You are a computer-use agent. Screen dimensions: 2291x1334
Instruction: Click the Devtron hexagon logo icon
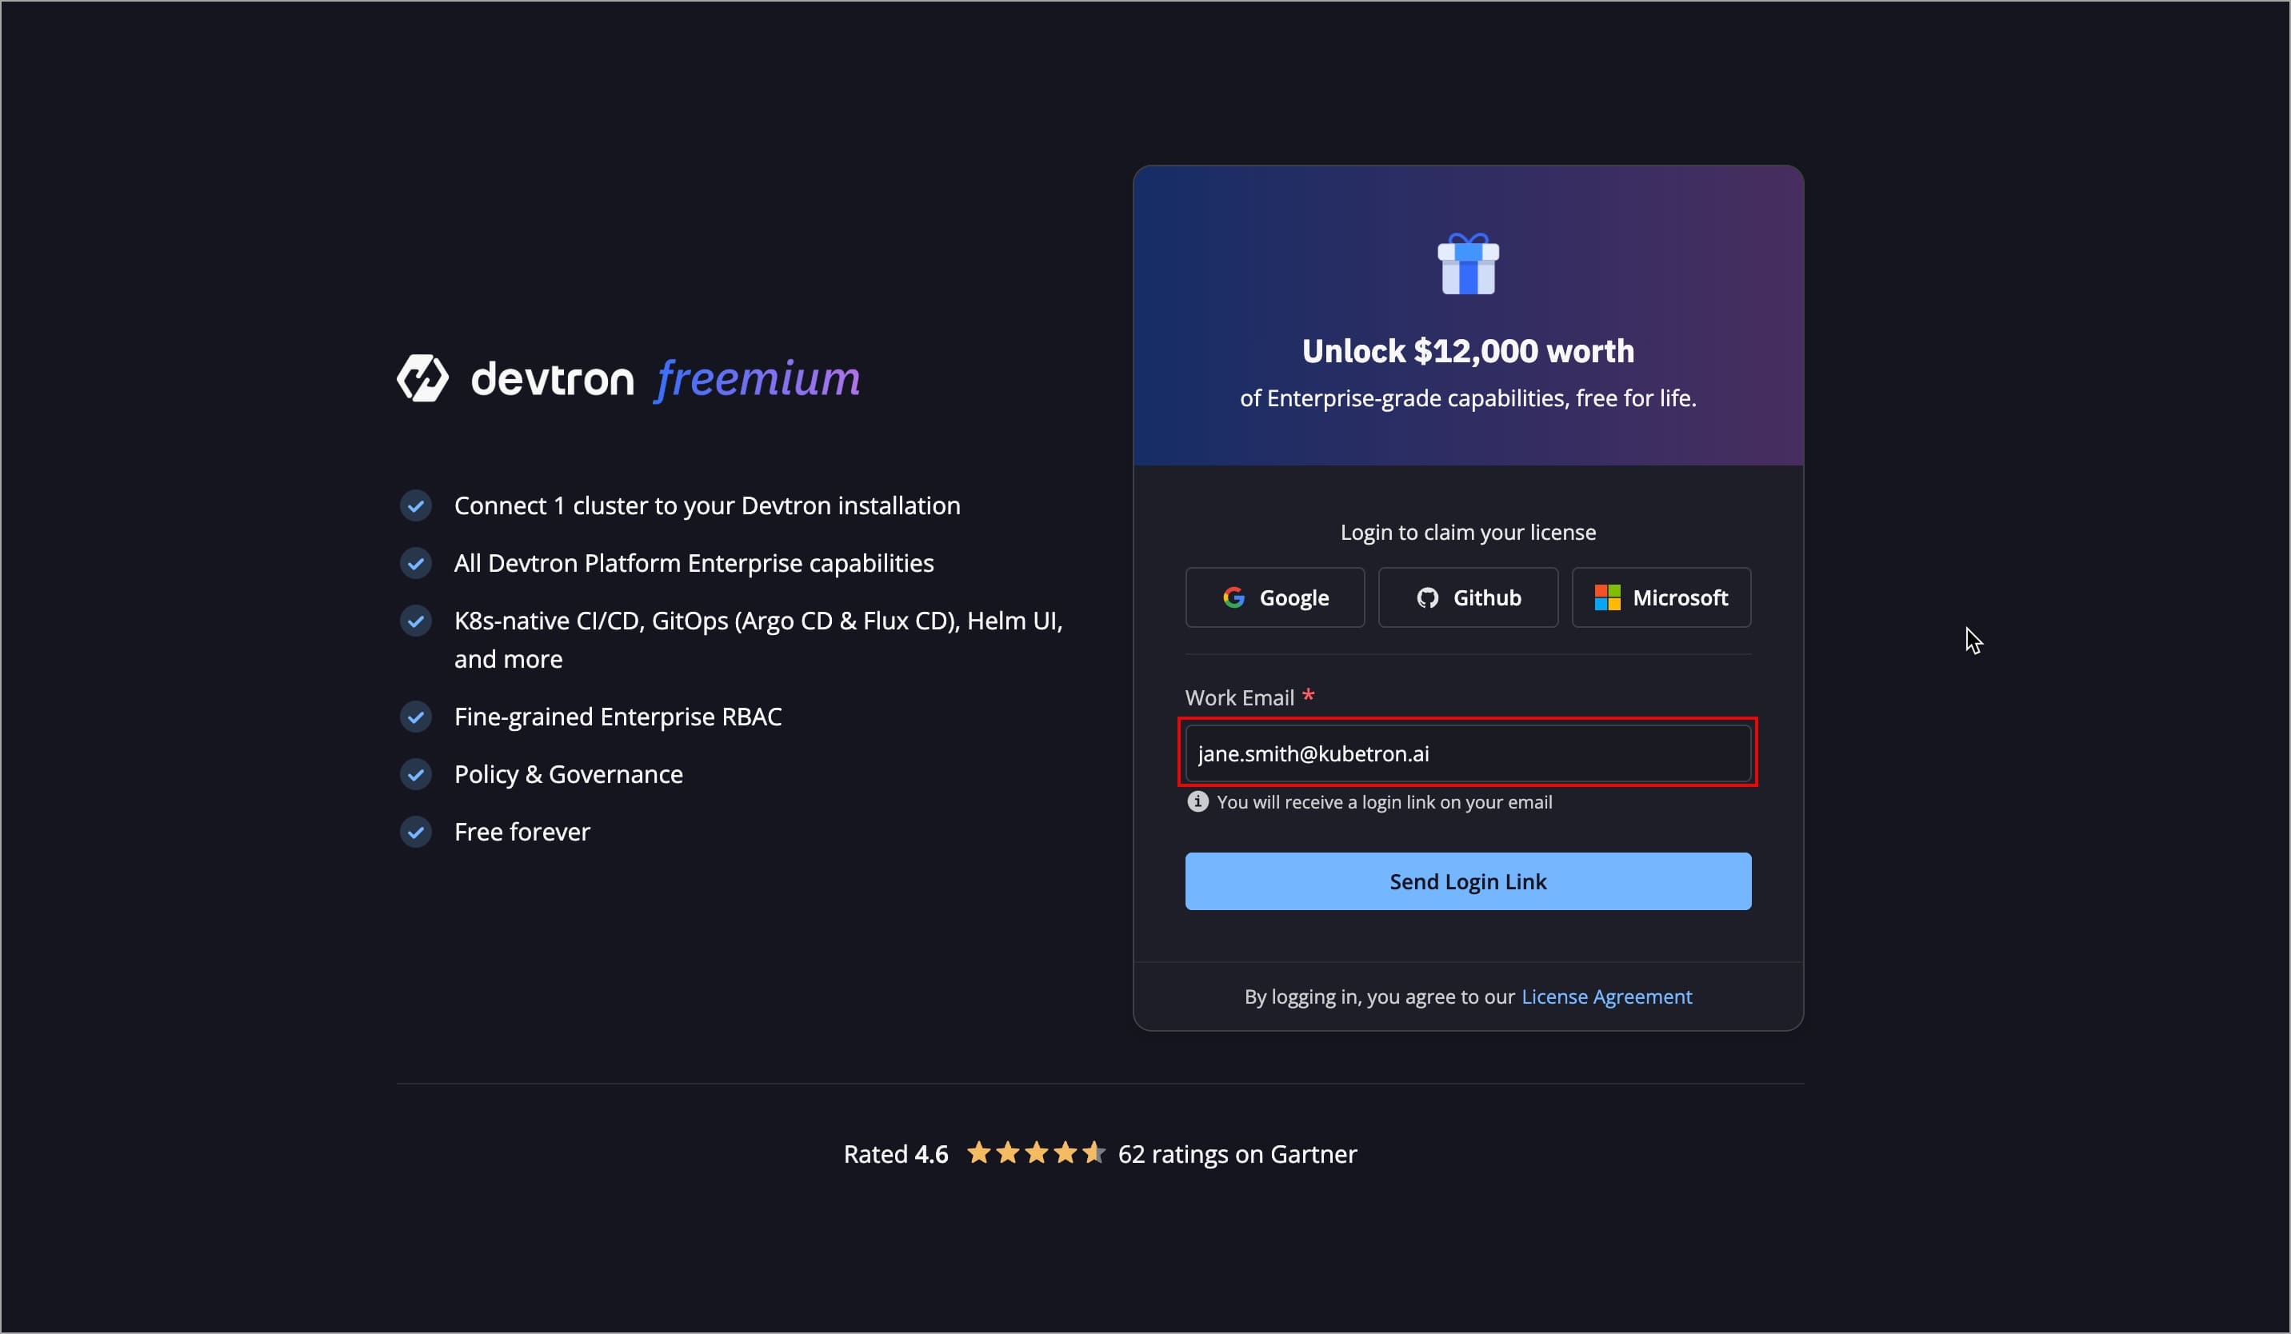tap(422, 378)
